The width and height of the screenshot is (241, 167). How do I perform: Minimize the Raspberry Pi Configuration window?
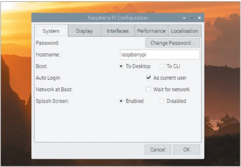pyautogui.click(x=184, y=18)
